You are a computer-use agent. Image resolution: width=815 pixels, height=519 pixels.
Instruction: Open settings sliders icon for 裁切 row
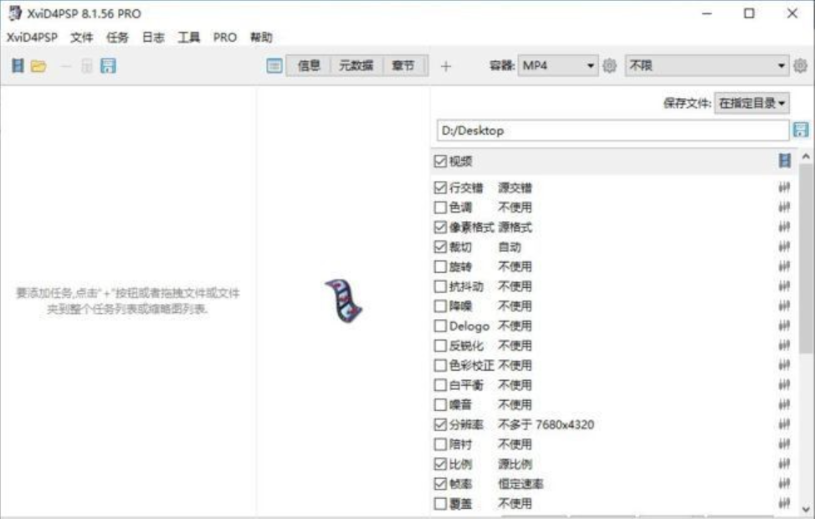pyautogui.click(x=784, y=246)
